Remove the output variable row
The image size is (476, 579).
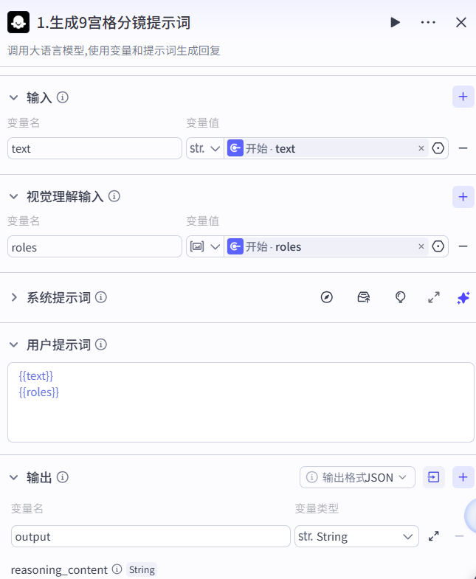pyautogui.click(x=459, y=535)
